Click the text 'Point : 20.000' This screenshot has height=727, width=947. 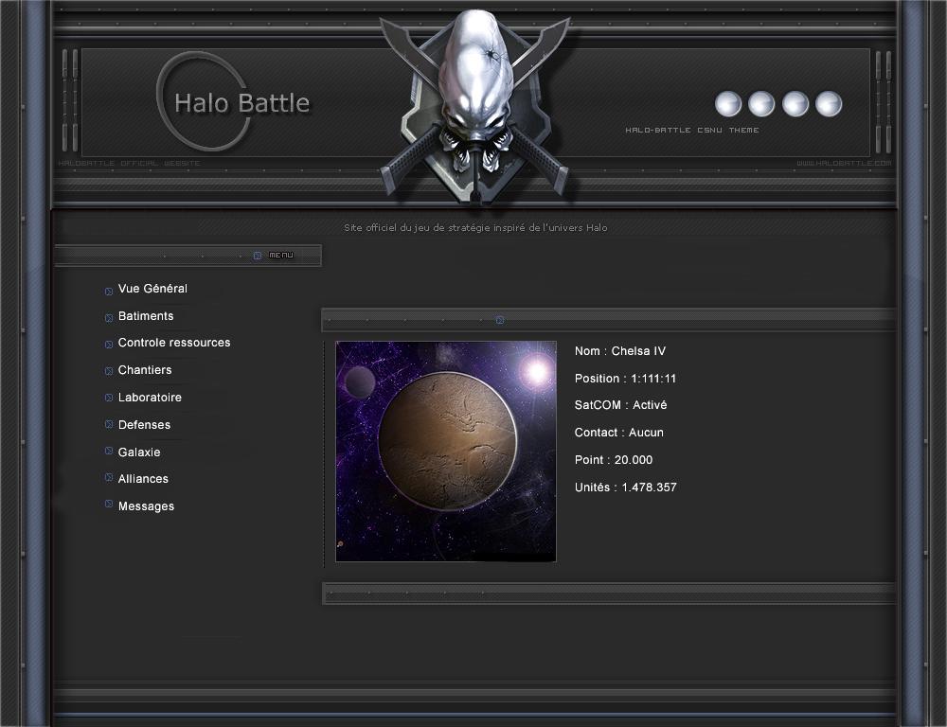pyautogui.click(x=614, y=459)
